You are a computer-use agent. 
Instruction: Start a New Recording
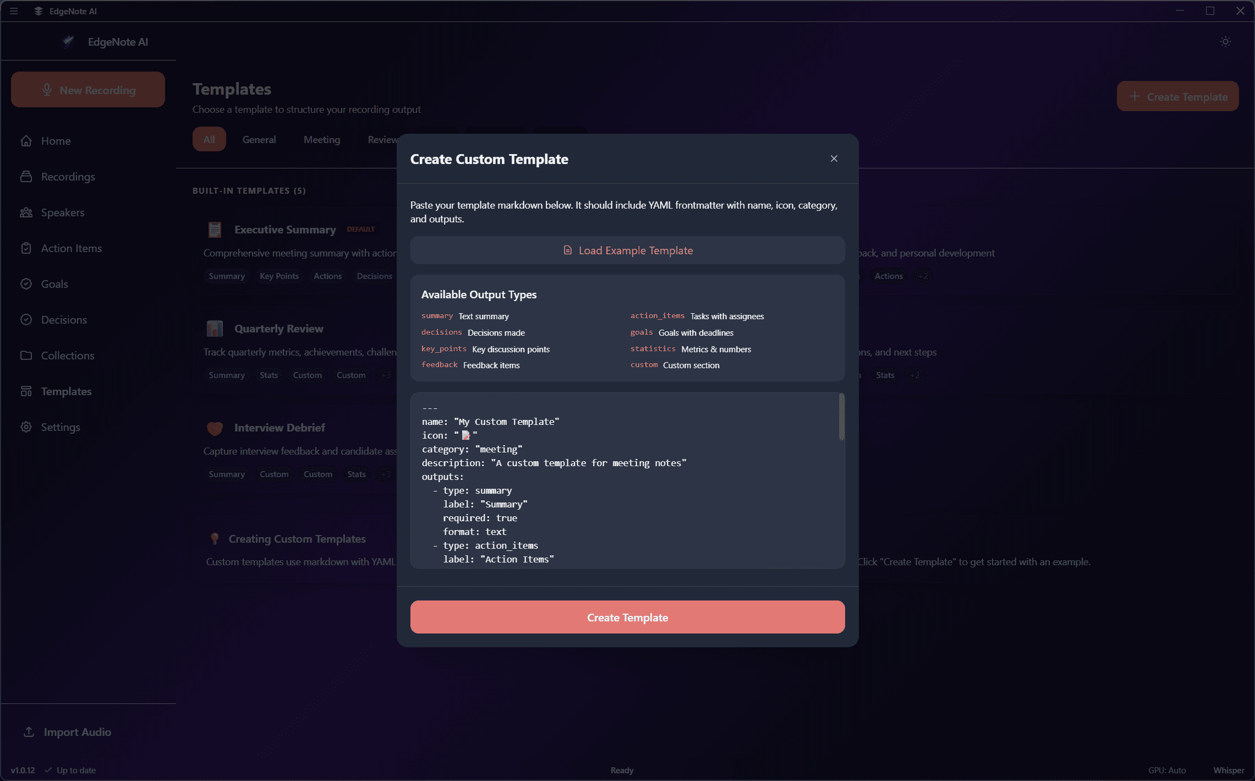tap(87, 89)
